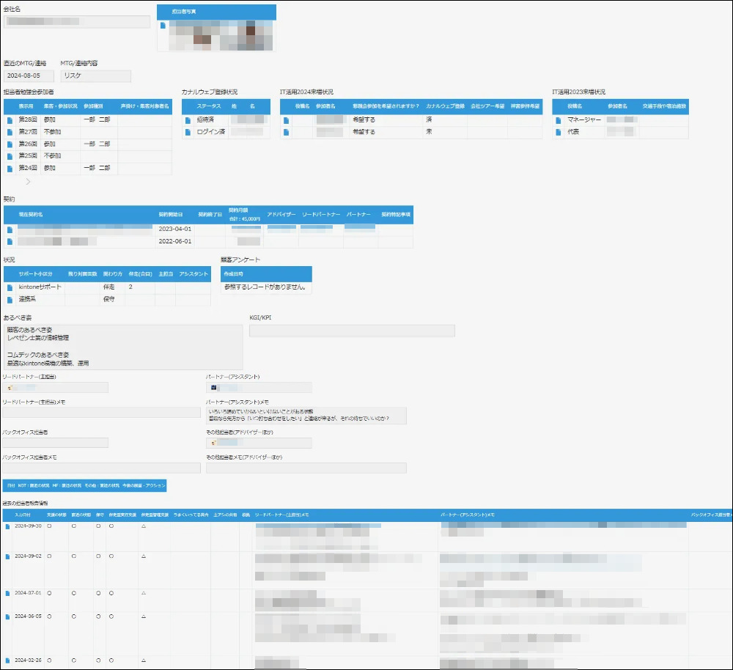The width and height of the screenshot is (733, 670).
Task: Open record icon for 連携系 row
Action: [x=10, y=300]
